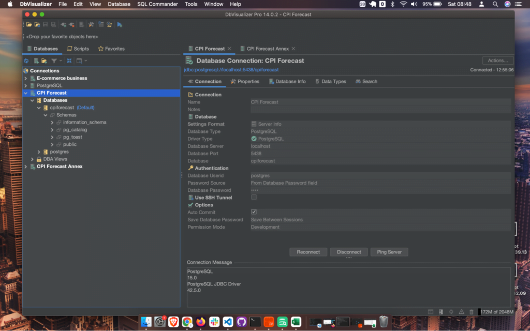Click the Save All toolbar icon
The height and width of the screenshot is (331, 530).
[53, 24]
